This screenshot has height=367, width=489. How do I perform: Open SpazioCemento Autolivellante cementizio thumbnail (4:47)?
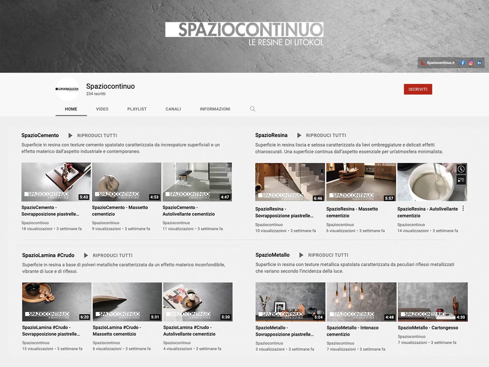point(197,182)
